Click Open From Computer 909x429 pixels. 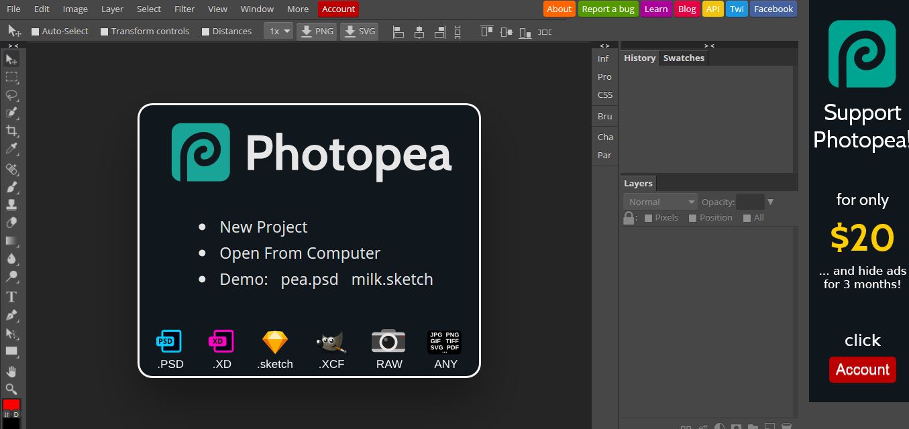[x=300, y=253]
